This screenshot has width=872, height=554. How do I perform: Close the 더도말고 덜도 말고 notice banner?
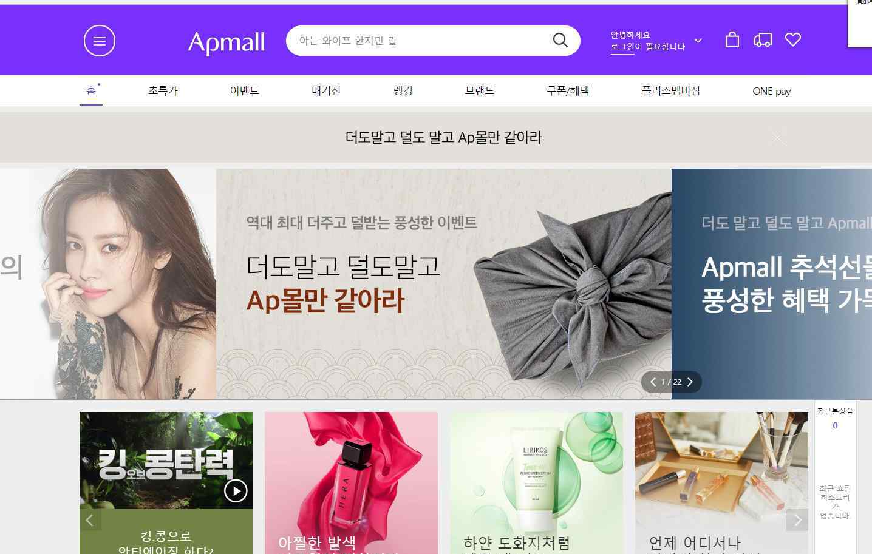[778, 138]
